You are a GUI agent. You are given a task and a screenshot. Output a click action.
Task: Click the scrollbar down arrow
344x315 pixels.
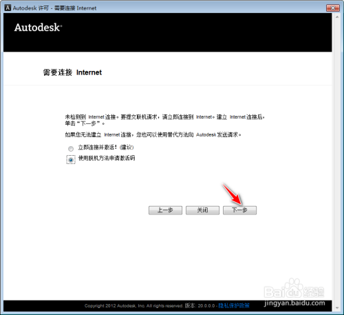coord(337,308)
